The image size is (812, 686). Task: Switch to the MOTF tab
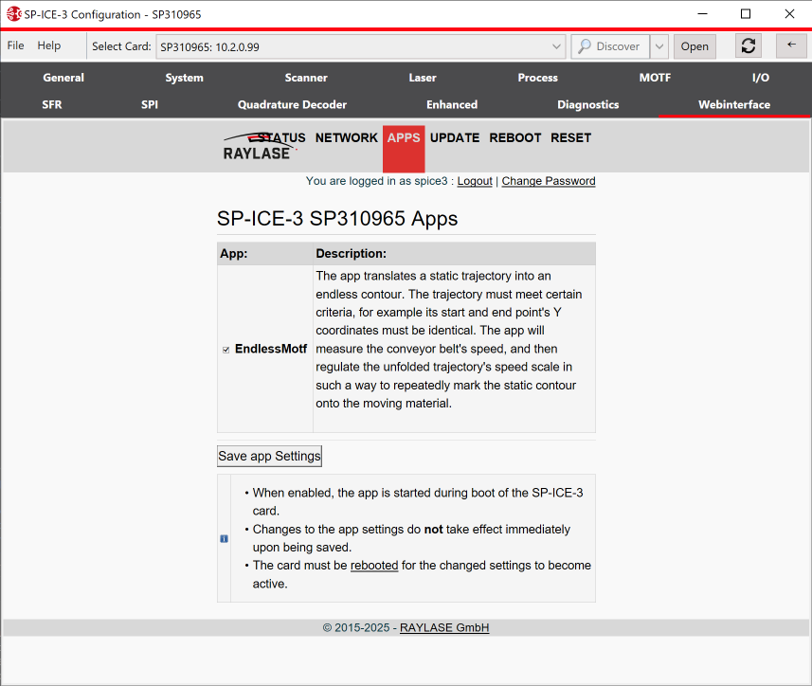coord(655,78)
